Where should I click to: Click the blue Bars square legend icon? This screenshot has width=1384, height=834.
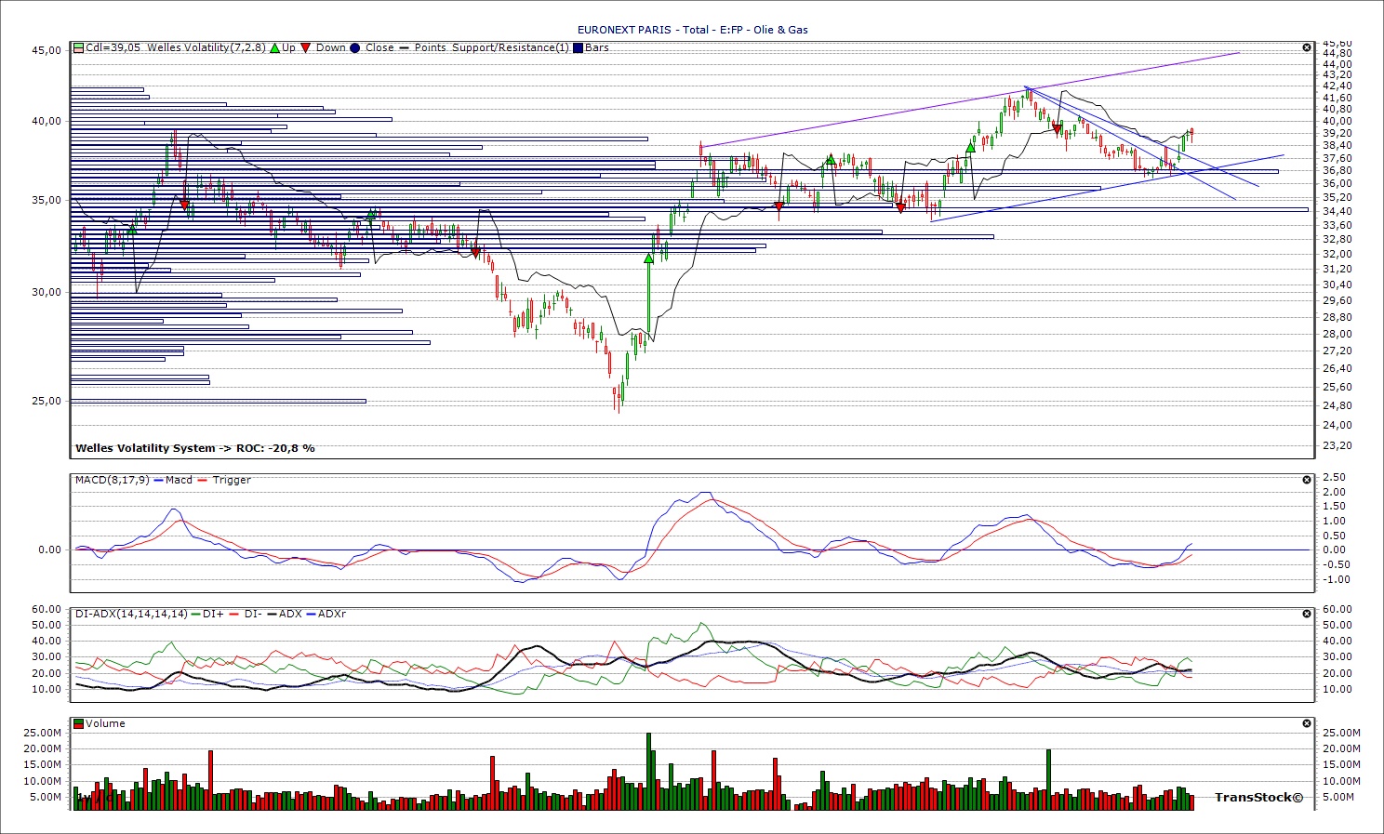point(578,47)
